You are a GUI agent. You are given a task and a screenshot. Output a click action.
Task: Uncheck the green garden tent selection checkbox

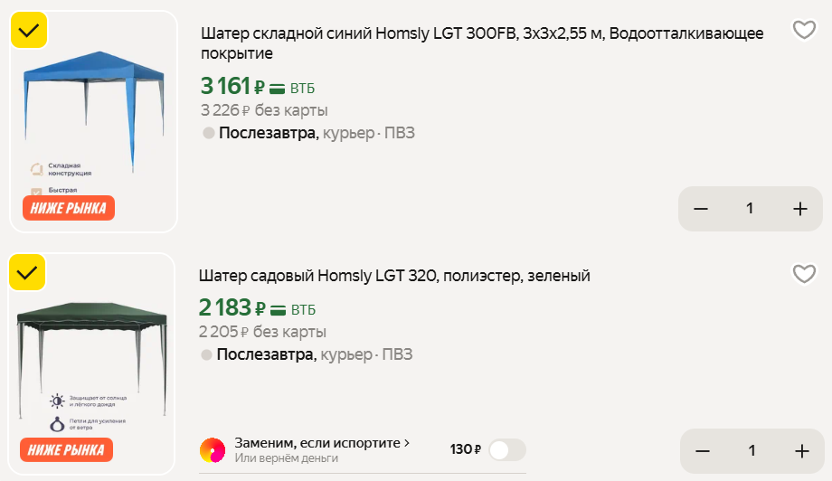(27, 272)
